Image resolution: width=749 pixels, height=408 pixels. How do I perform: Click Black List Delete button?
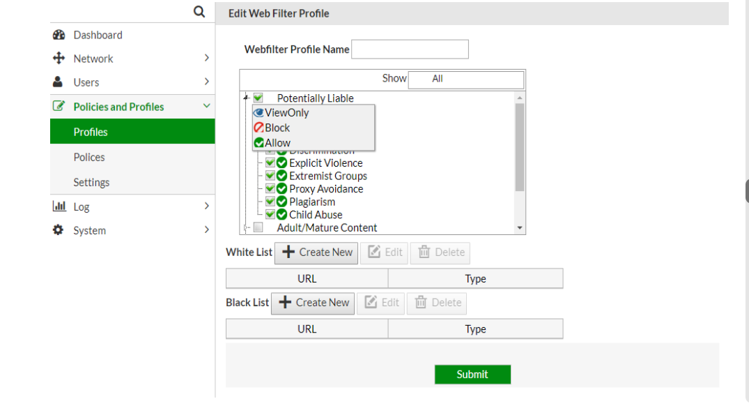[437, 303]
